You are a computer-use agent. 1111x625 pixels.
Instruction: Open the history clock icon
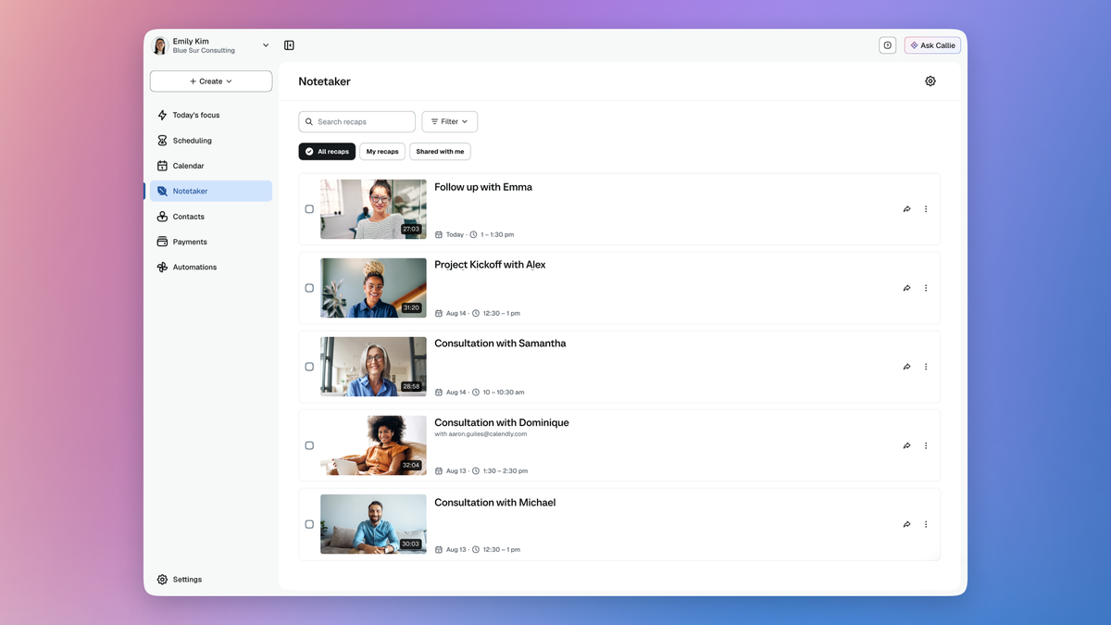point(887,45)
